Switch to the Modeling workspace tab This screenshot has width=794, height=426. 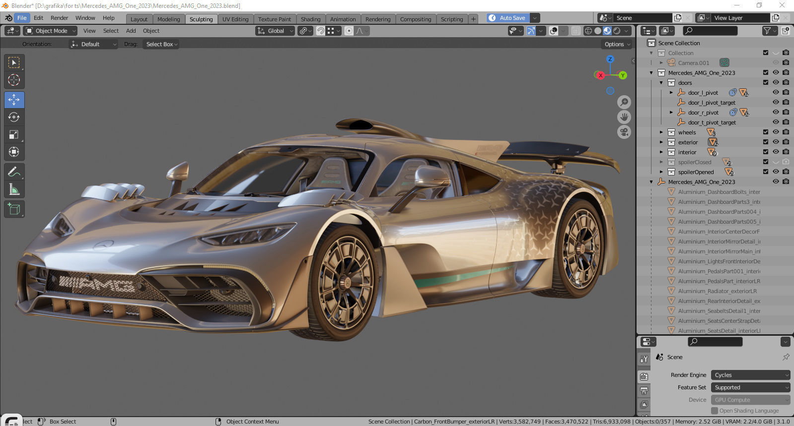[x=168, y=19]
